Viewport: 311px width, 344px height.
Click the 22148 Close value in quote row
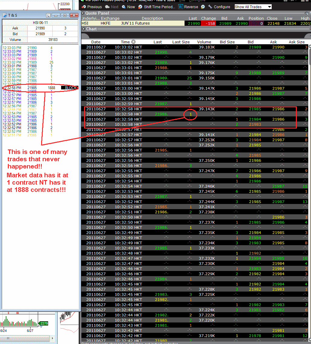click(x=273, y=23)
